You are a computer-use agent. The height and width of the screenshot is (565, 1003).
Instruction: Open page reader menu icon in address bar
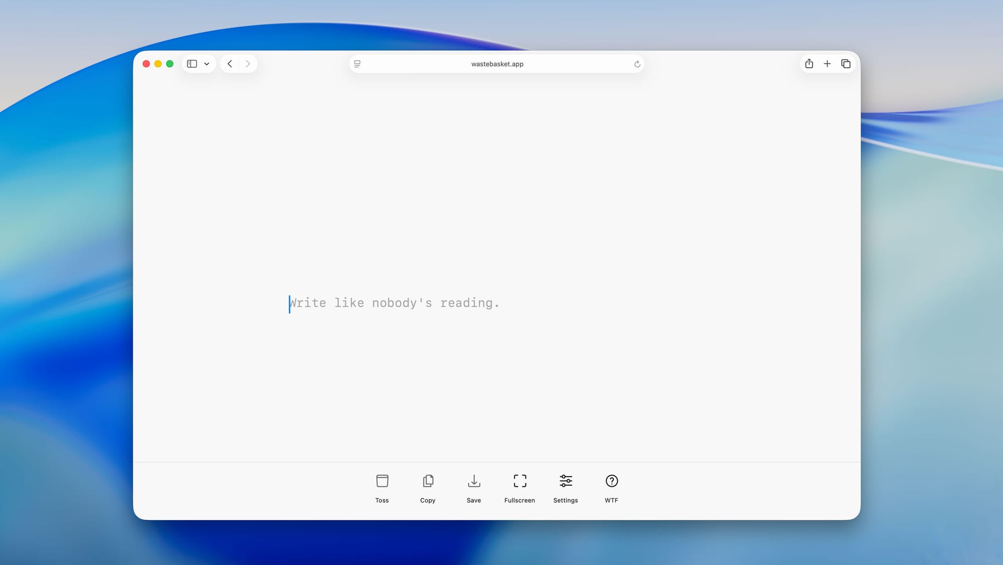point(357,64)
